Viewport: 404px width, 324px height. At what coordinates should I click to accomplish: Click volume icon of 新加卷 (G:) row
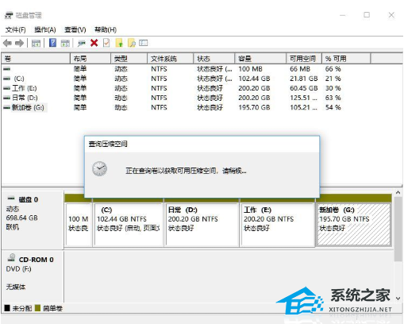7,107
